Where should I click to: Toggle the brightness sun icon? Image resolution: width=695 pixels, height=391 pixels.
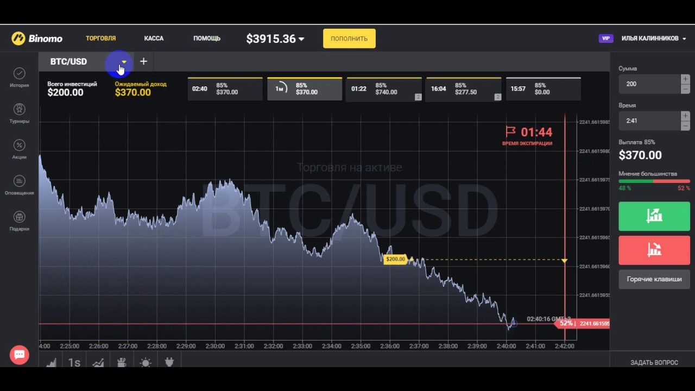146,362
